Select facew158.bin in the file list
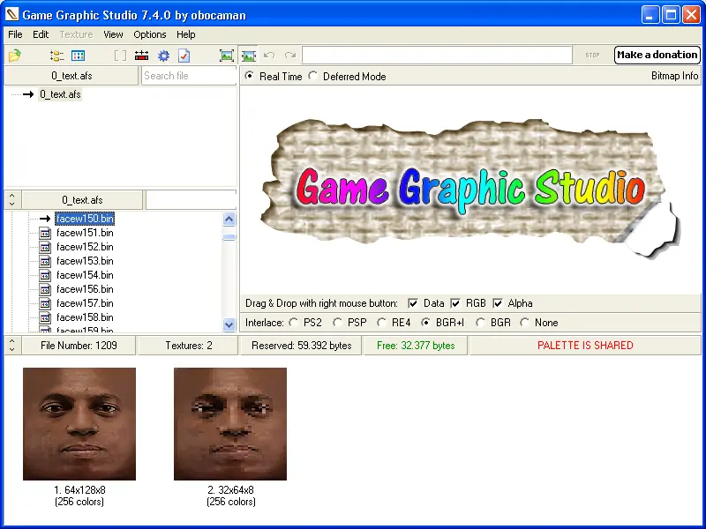706x529 pixels. (85, 317)
